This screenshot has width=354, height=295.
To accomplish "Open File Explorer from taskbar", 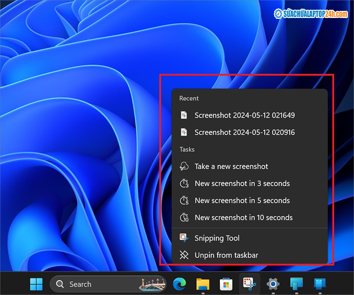I will click(x=203, y=284).
